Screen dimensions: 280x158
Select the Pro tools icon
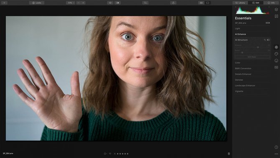276,67
